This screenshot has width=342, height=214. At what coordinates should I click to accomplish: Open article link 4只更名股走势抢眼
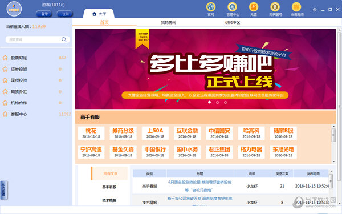tap(199, 186)
